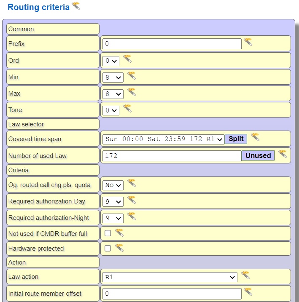Open the Min value dropdown
The width and height of the screenshot is (299, 302).
(113, 78)
